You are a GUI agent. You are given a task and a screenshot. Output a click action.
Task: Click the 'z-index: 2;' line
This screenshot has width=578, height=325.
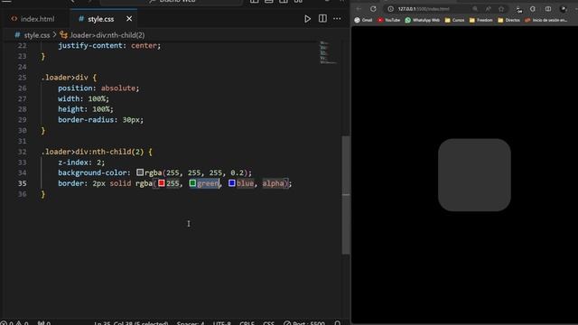tap(81, 162)
